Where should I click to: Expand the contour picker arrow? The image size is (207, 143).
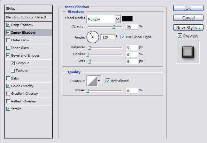coord(99,81)
